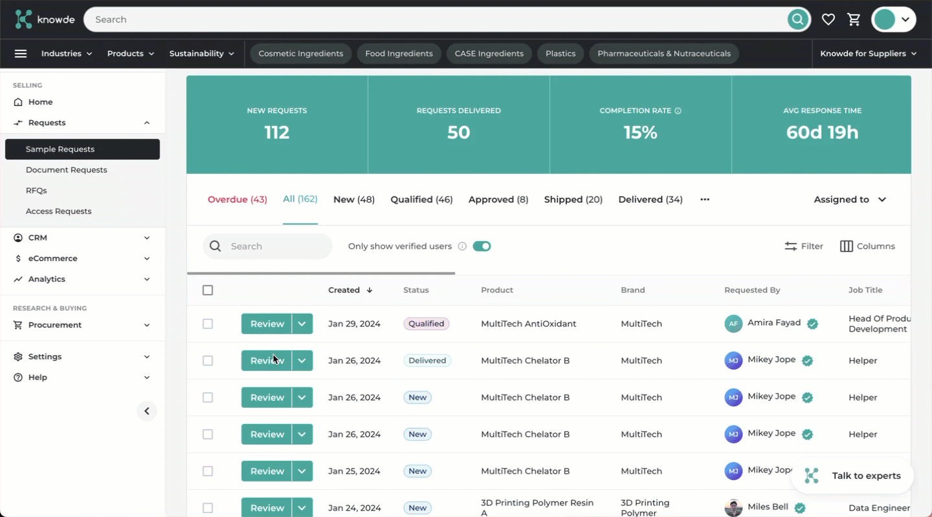Switch to the Qualified (46) tab
The height and width of the screenshot is (517, 932).
(421, 200)
